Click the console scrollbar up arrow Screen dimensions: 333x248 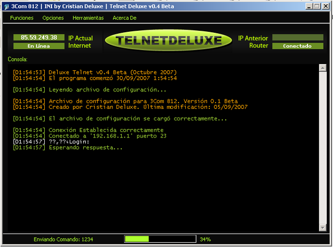[x=323, y=68]
